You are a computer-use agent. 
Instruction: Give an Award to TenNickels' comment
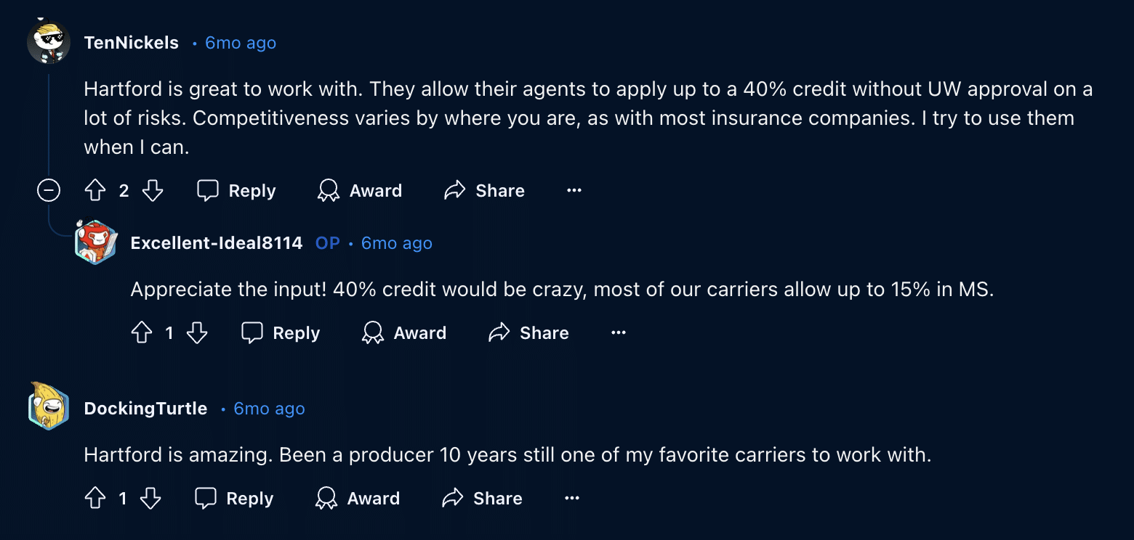360,191
